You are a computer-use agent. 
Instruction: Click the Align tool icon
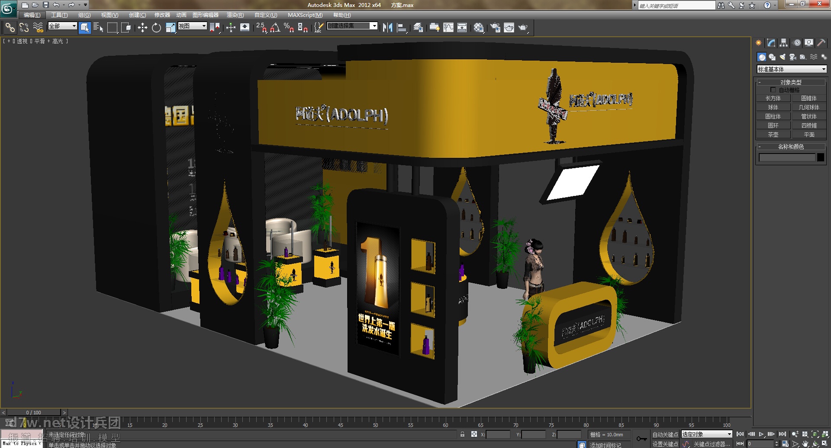[x=402, y=28]
